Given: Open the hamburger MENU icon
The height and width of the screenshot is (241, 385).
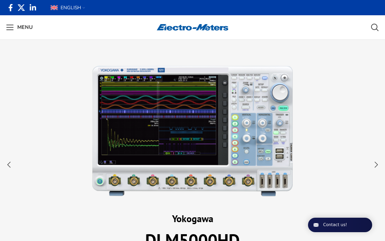Looking at the screenshot, I should tap(10, 27).
